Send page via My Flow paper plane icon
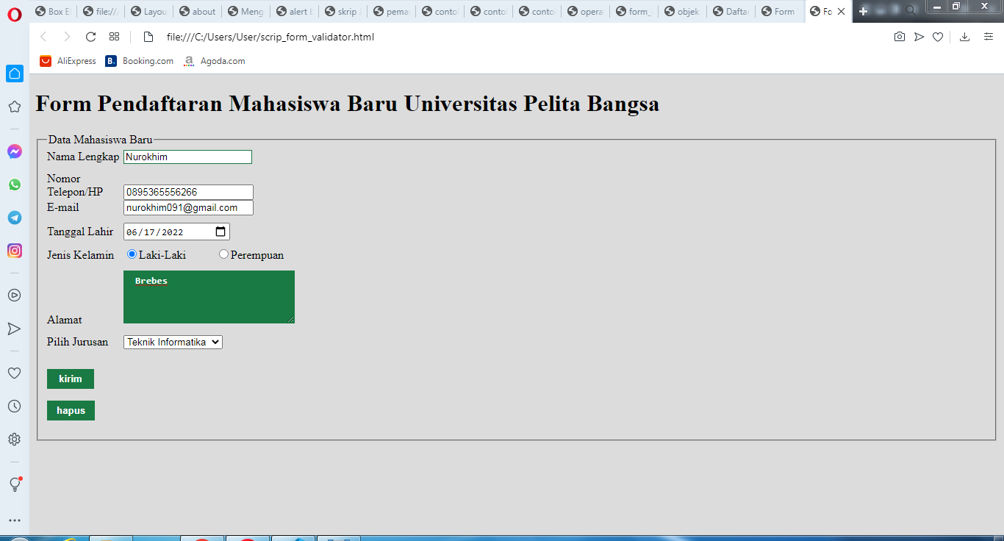1004x541 pixels. (919, 36)
